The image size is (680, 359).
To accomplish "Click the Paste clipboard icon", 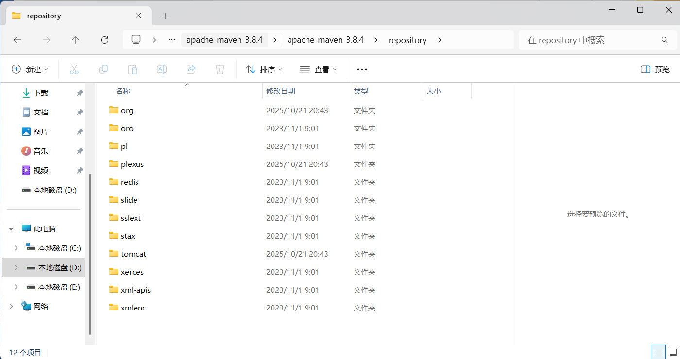I will (x=133, y=69).
